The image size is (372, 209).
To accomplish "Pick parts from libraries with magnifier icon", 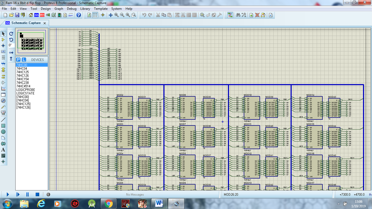I will tap(202, 15).
